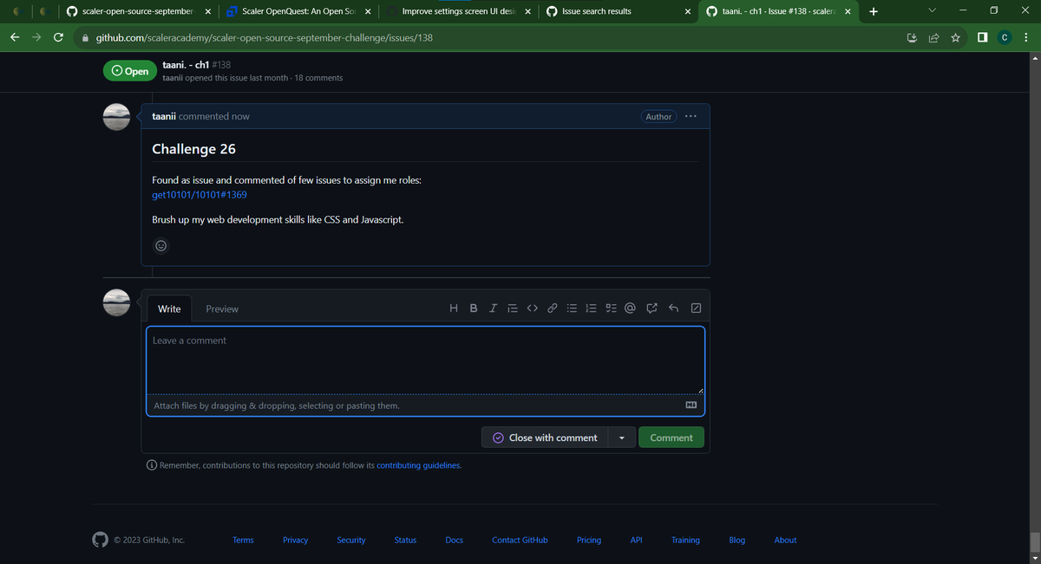The image size is (1041, 564).
Task: Open the Chrome profile avatar
Action: [x=1004, y=38]
